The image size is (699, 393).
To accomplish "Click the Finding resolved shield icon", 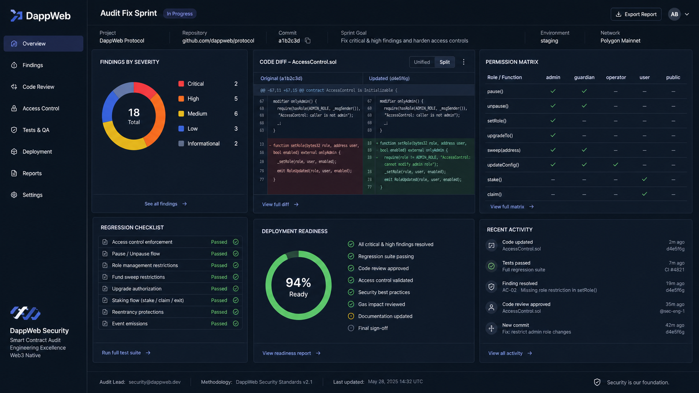I will pos(492,287).
